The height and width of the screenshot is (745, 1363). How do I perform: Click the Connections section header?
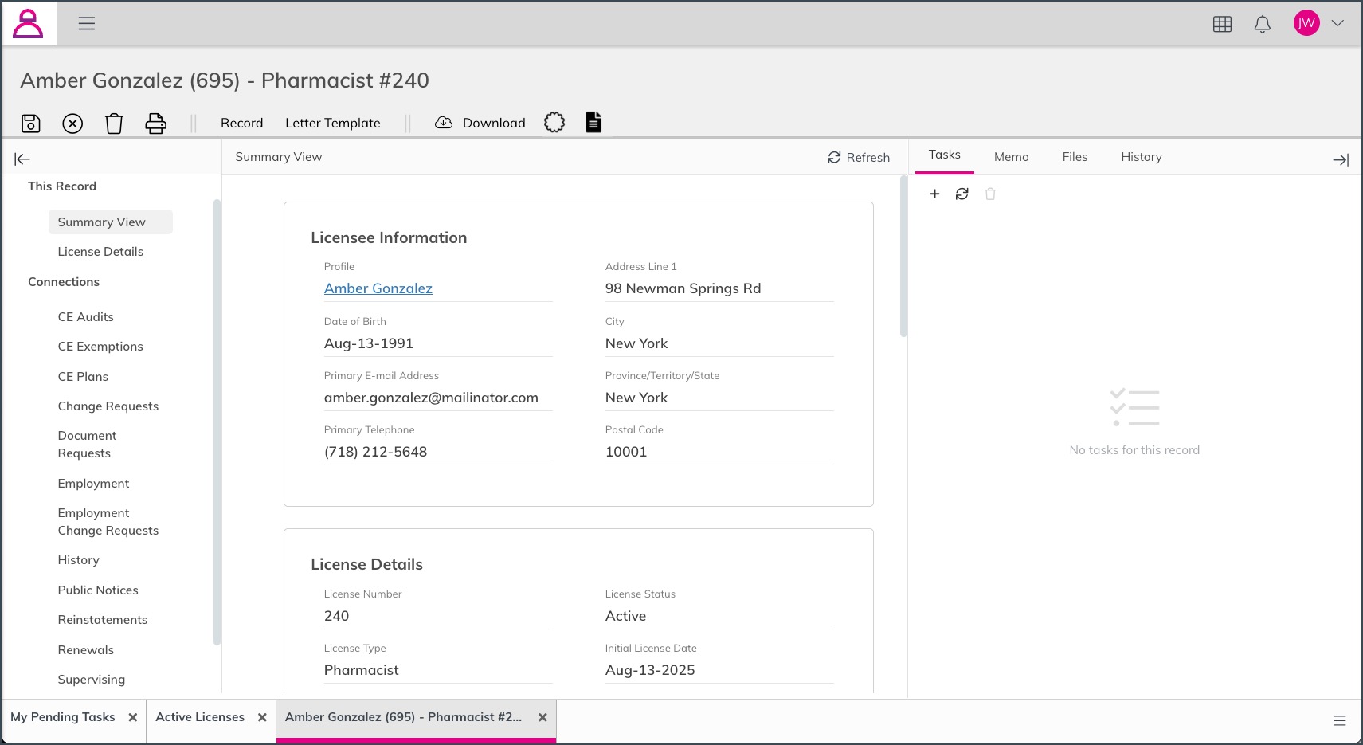pyautogui.click(x=64, y=281)
